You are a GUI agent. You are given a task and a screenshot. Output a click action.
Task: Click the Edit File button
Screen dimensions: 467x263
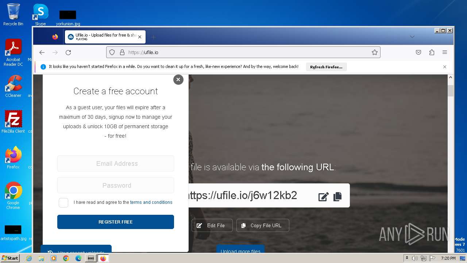[212, 225]
